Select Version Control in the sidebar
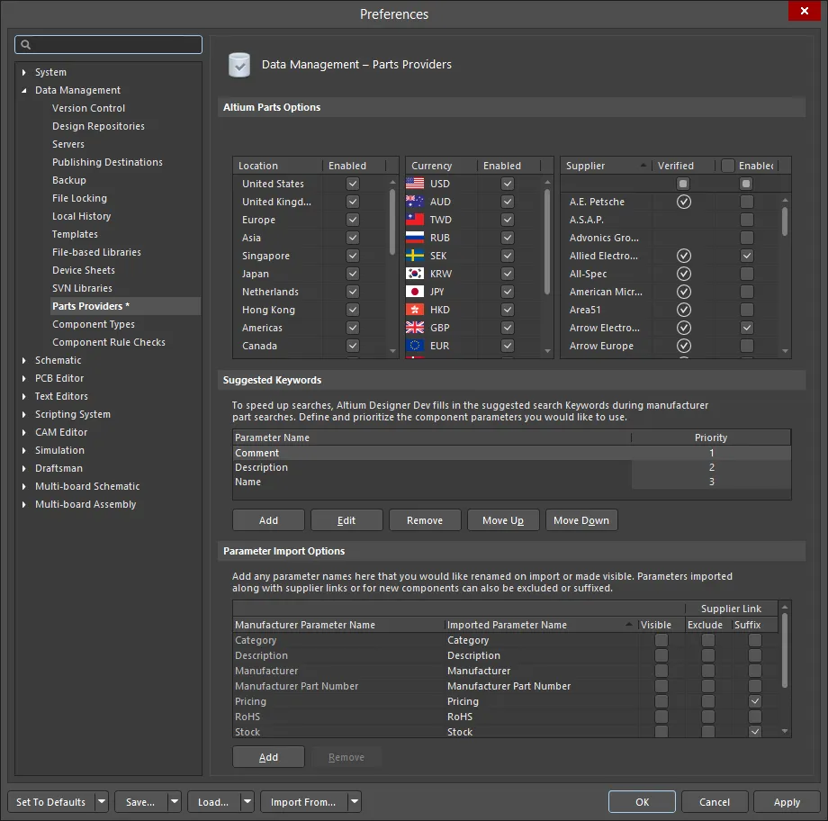The width and height of the screenshot is (828, 821). [x=87, y=107]
